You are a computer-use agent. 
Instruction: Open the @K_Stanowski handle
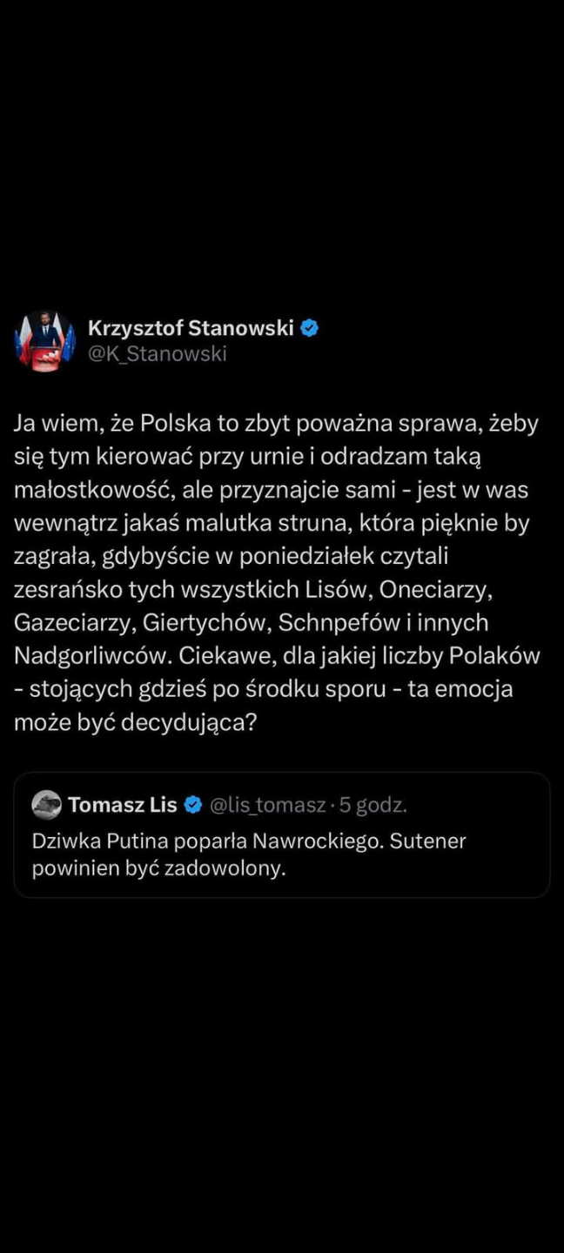click(x=157, y=353)
